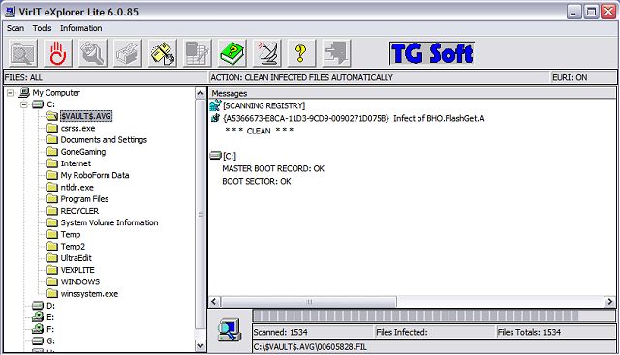Click the yellow question mark icon
The height and width of the screenshot is (355, 620).
pyautogui.click(x=301, y=53)
